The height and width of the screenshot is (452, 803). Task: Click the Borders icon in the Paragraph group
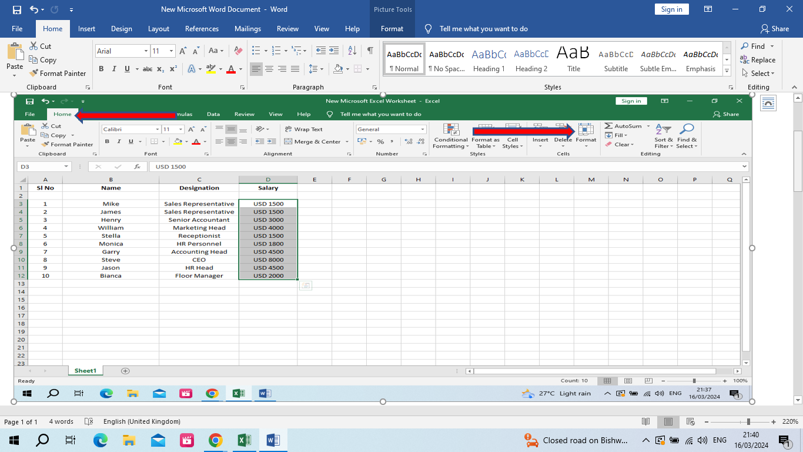pyautogui.click(x=359, y=69)
